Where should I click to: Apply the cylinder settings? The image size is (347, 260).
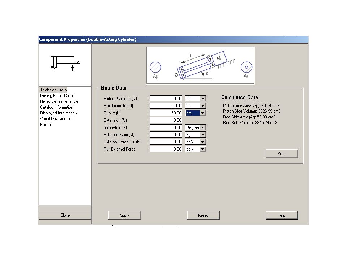(124, 215)
